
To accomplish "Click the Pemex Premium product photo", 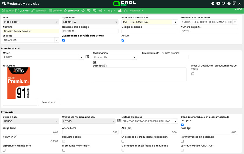I will [x=19, y=83].
